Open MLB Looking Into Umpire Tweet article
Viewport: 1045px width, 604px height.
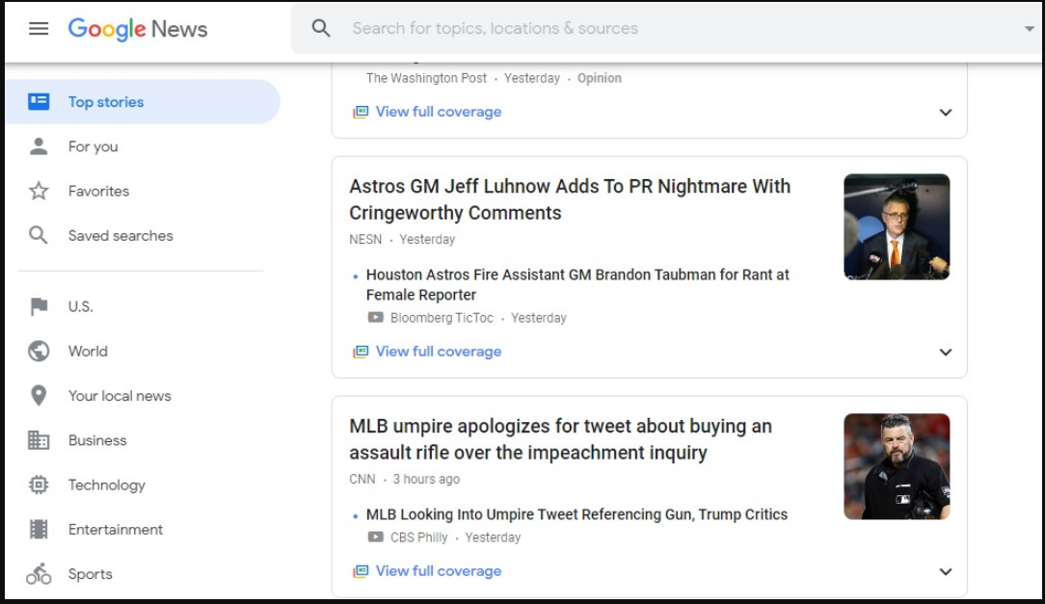(577, 514)
